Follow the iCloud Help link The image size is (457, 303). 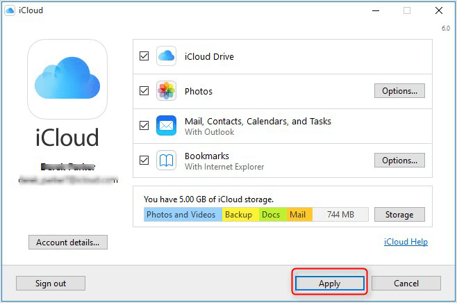[x=406, y=242]
